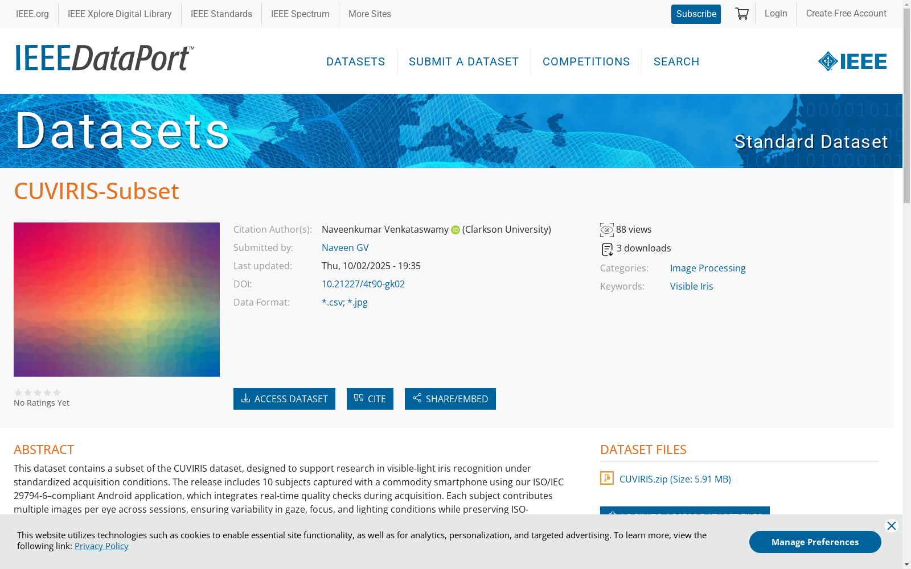Click the CUVIRIS-Subset title

pyautogui.click(x=97, y=191)
